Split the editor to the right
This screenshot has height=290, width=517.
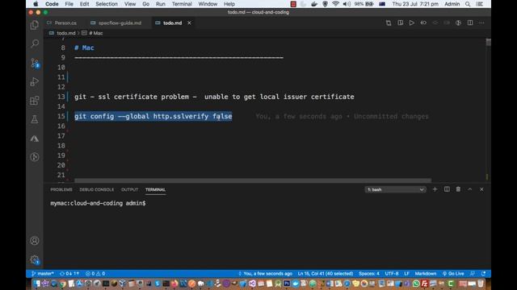click(x=470, y=23)
